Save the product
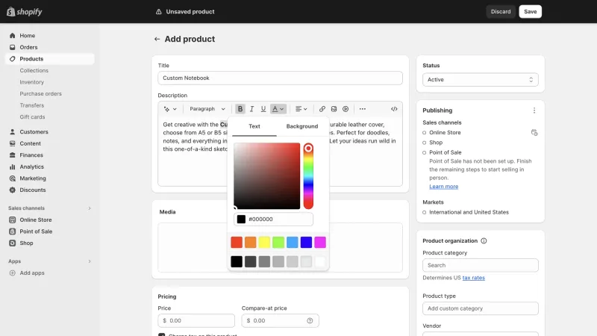The height and width of the screenshot is (336, 597). tap(531, 12)
